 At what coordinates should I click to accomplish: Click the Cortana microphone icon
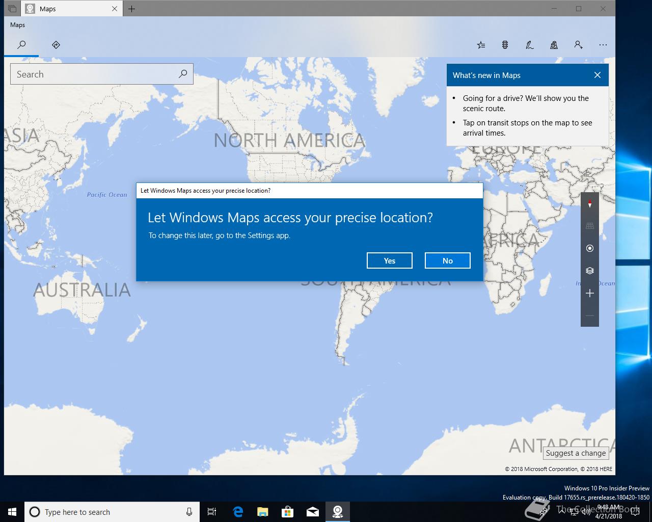189,512
